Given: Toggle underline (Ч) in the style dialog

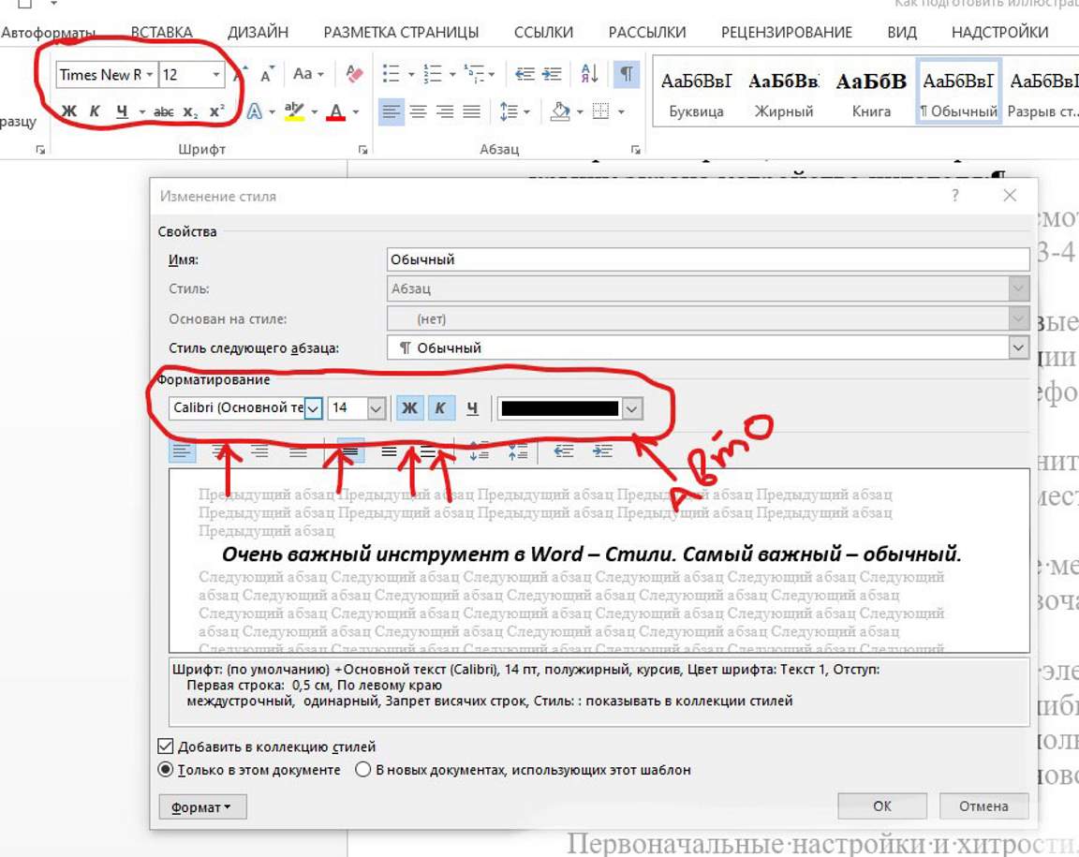Looking at the screenshot, I should (472, 408).
